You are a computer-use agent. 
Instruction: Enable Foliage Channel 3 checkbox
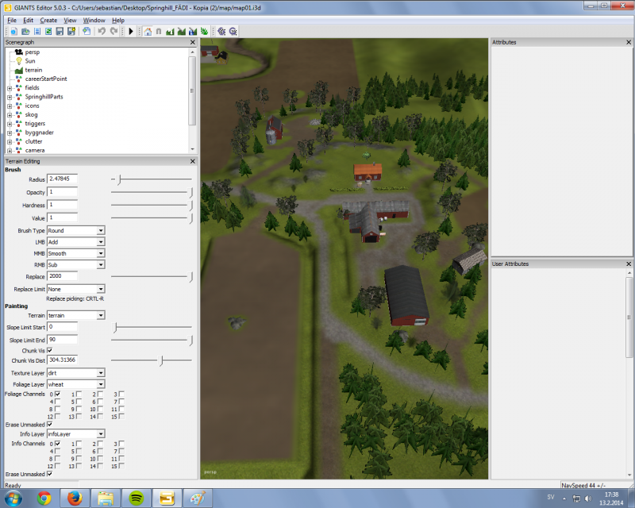pyautogui.click(x=121, y=394)
